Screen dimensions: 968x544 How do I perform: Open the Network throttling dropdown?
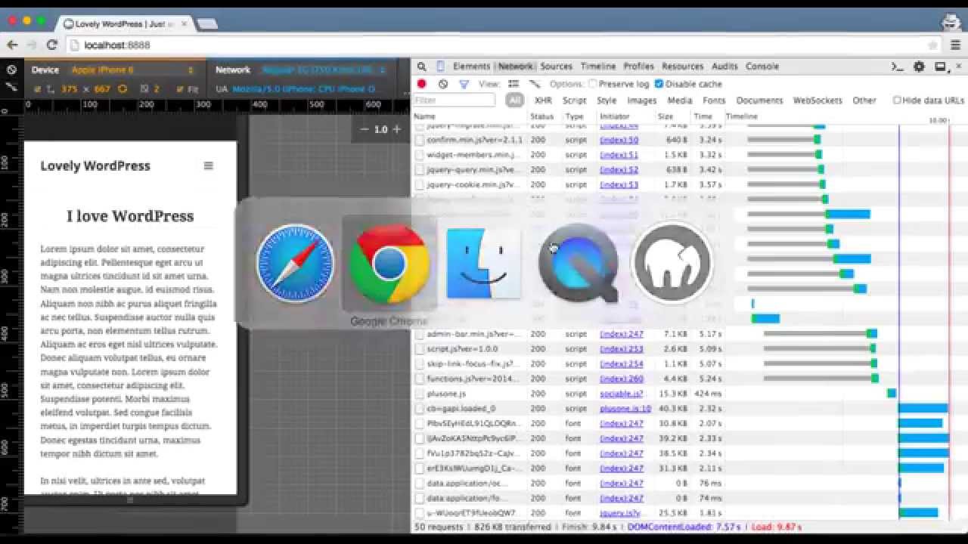click(x=324, y=70)
